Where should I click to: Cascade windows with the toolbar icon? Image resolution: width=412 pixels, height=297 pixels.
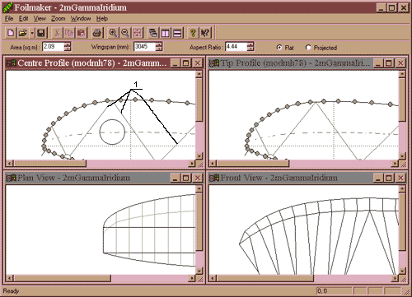[153, 33]
